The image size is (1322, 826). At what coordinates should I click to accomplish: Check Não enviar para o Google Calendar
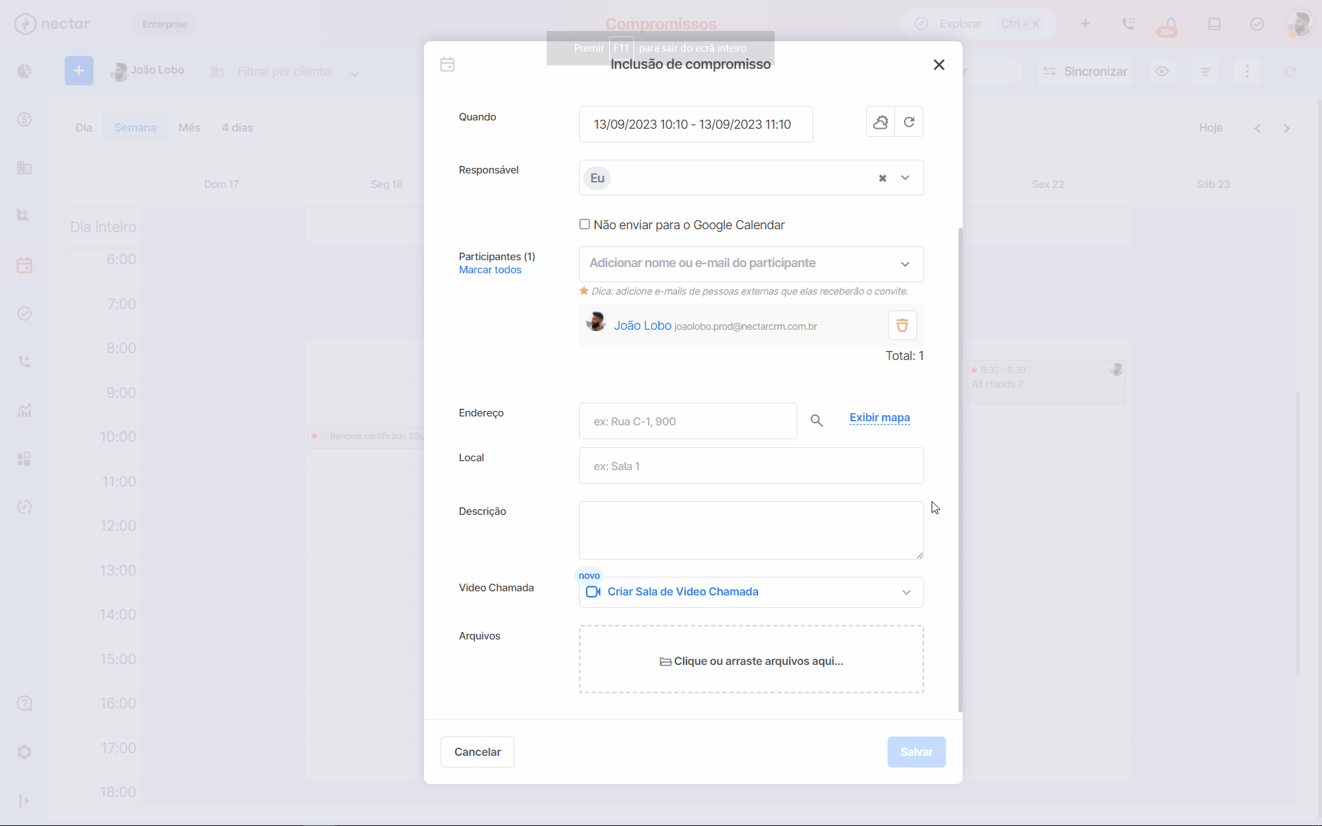tap(585, 224)
